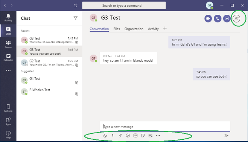This screenshot has width=248, height=142.
Task: Open the Apps store in sidebar
Action: point(8,121)
